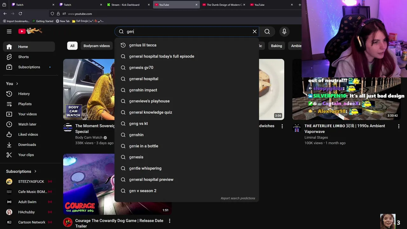
Task: Open Playlists in sidebar
Action: 29,104
